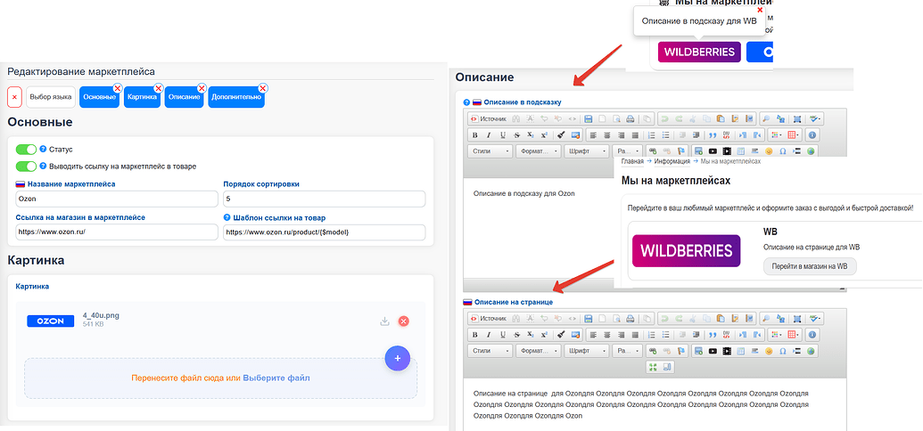Viewport: 923px width, 431px height.
Task: Download the 4_40u.png file
Action: (384, 321)
